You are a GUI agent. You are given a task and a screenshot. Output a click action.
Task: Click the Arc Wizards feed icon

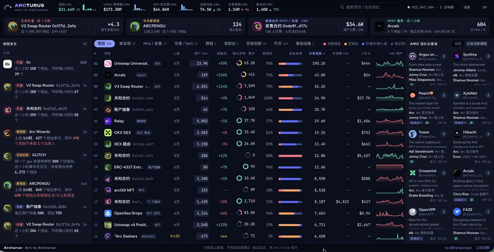coord(7,133)
